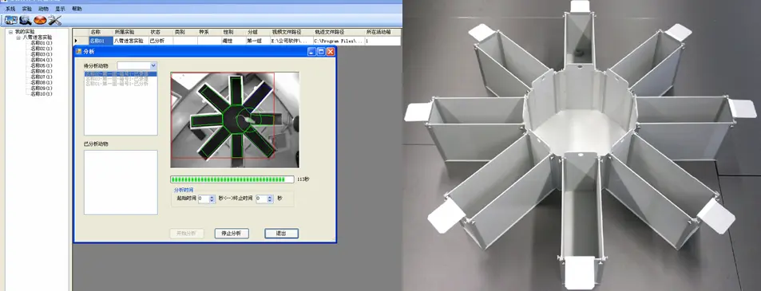Open the 显示 menu
Viewport: 761px width, 291px height.
pos(60,9)
